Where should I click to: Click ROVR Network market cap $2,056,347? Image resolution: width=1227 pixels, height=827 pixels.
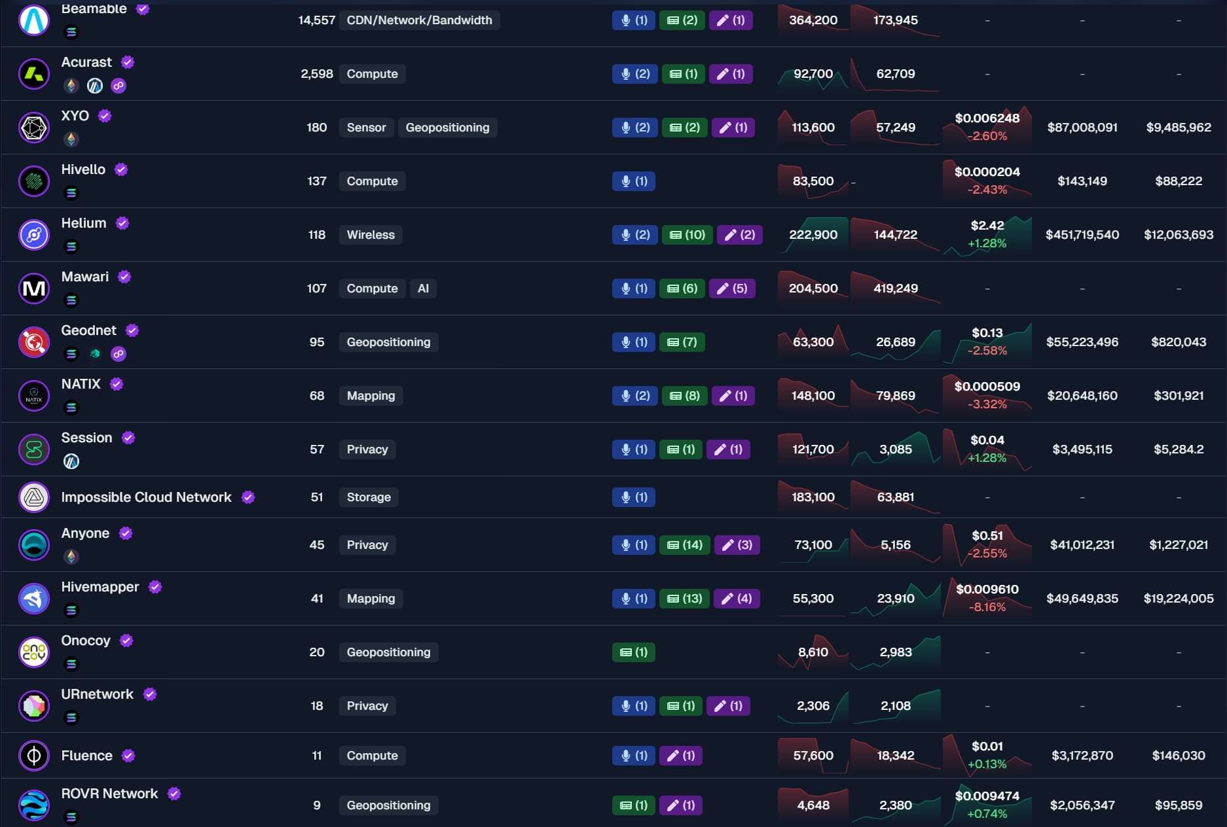[1082, 805]
